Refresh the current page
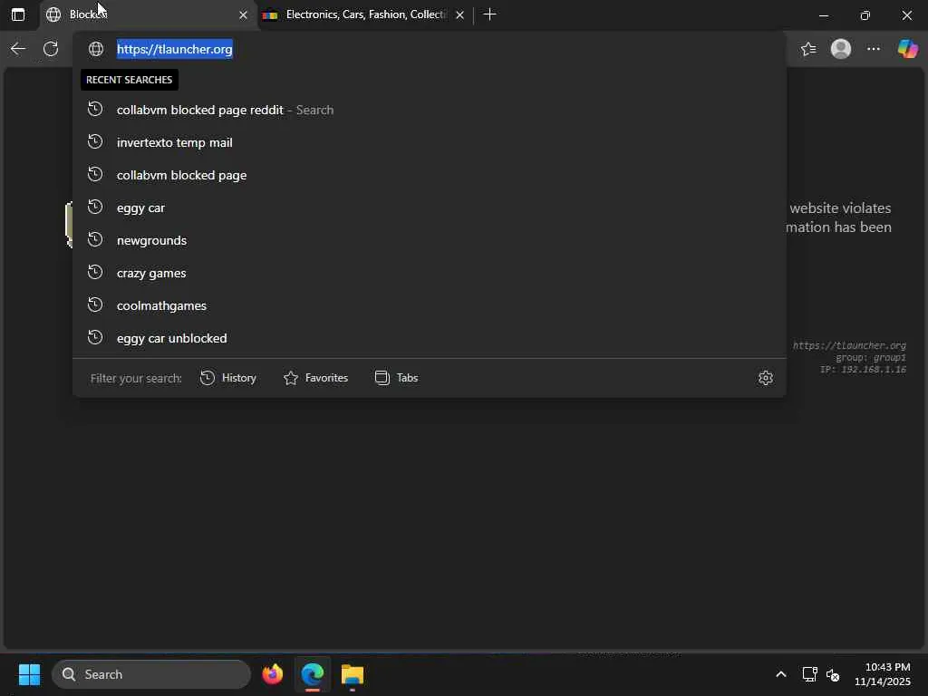Viewport: 928px width, 696px height. click(x=51, y=49)
